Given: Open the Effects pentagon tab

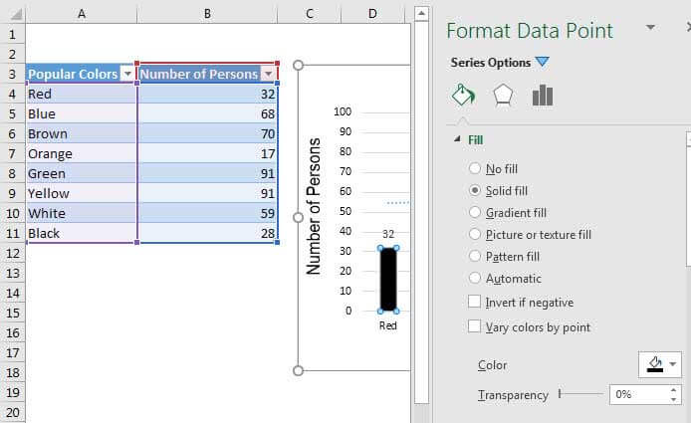Looking at the screenshot, I should tap(503, 95).
